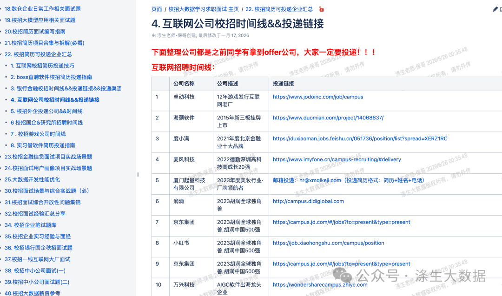The height and width of the screenshot is (296, 502).
Task: Click the pencil edit icon
Action: [x=495, y=9]
